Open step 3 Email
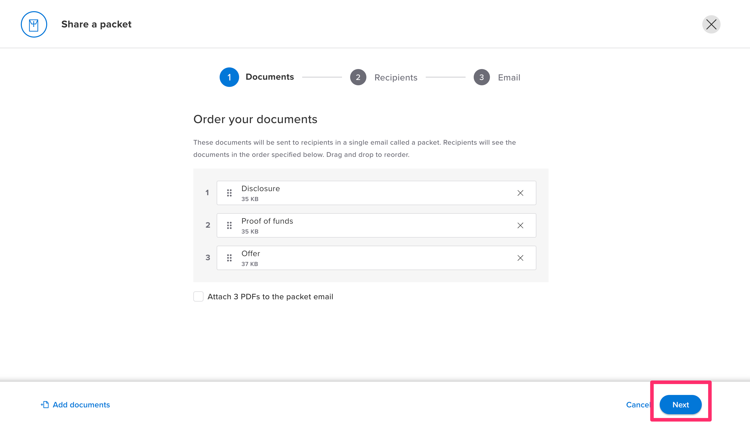750x432 pixels. [482, 77]
